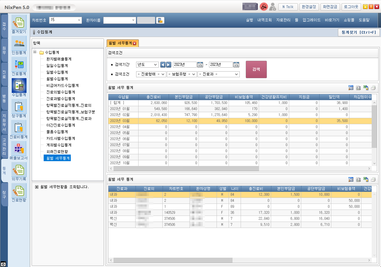Open the 년도 search period dropdown
Screen dimensions: 381x267
(x=147, y=65)
